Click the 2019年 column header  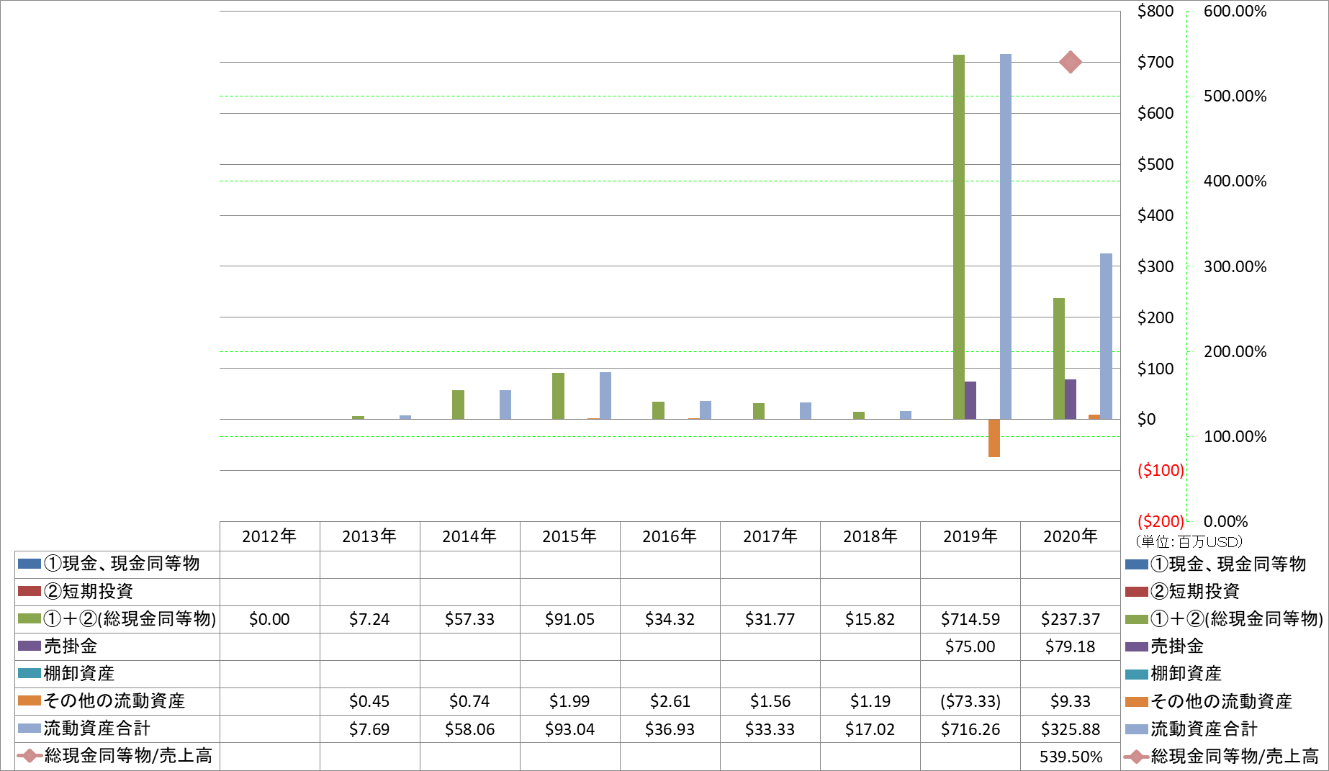[x=970, y=536]
